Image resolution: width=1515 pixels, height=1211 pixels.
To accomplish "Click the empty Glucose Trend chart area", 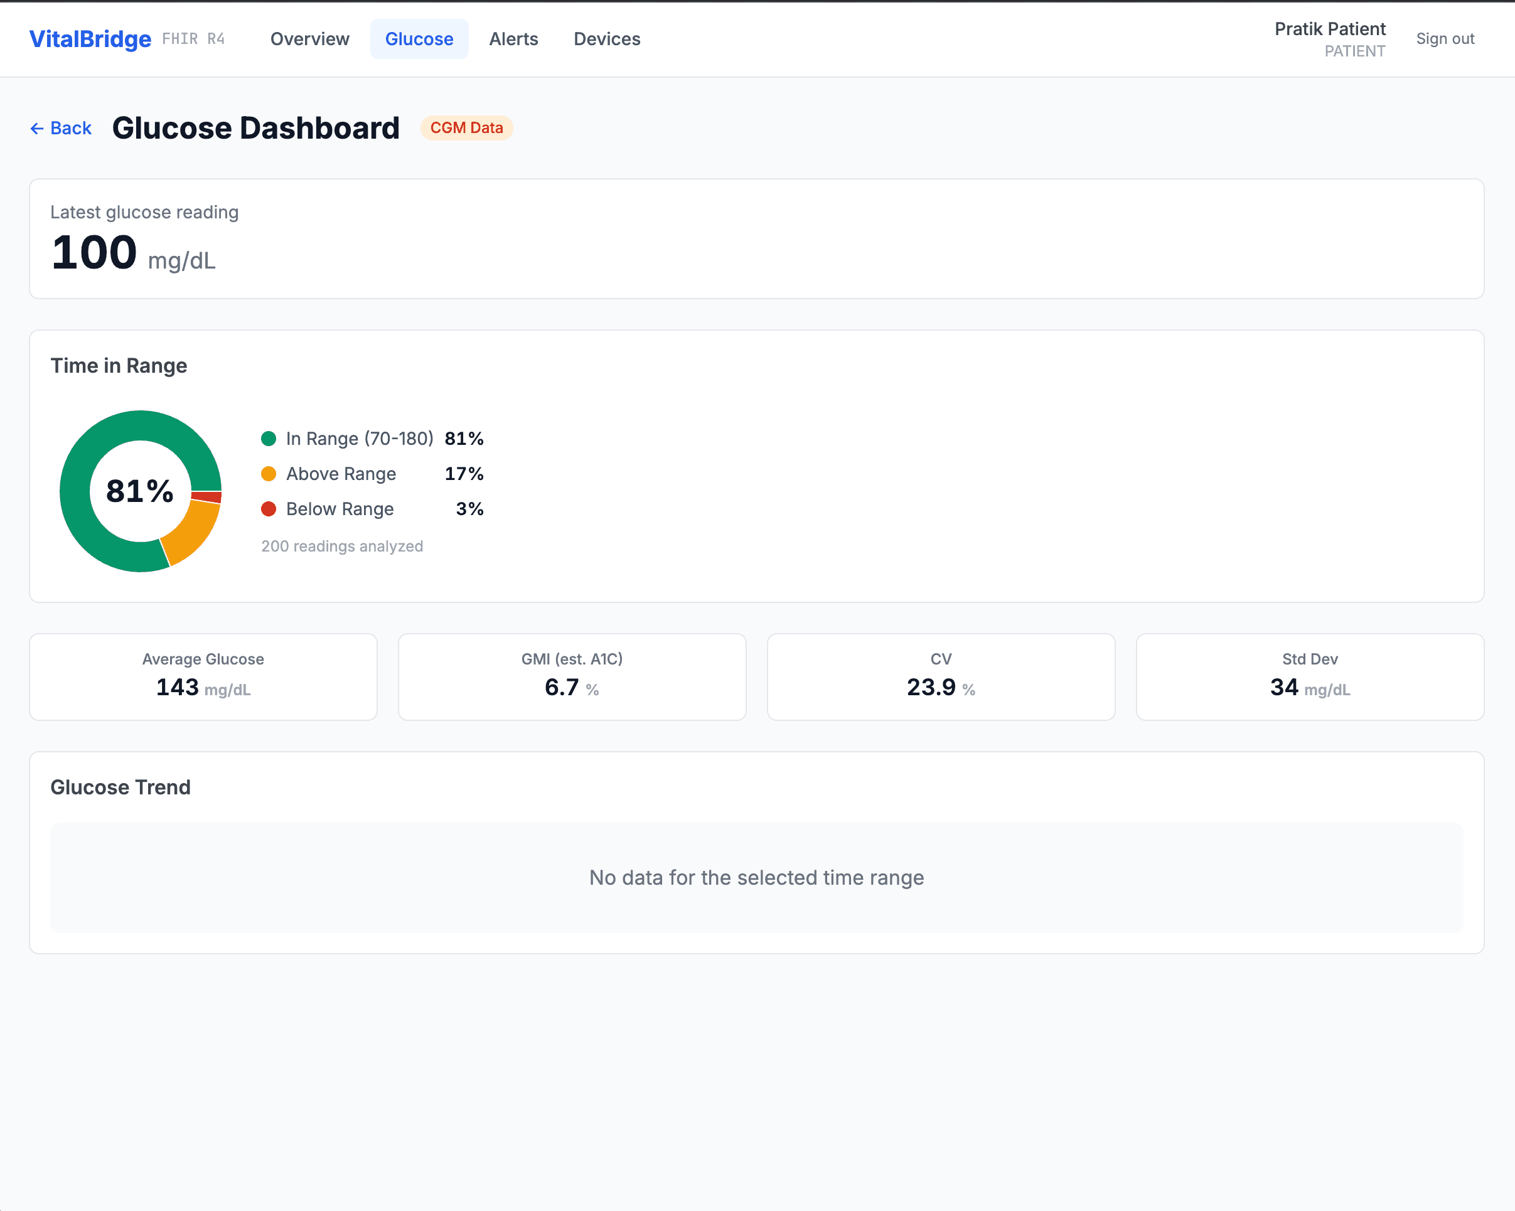I will coord(757,878).
